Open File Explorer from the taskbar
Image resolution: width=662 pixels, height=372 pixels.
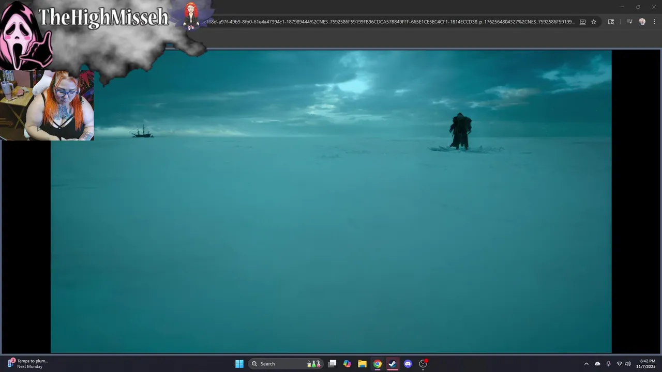click(x=362, y=364)
